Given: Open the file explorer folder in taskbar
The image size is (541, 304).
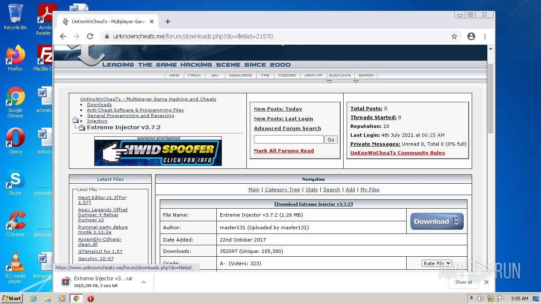Looking at the screenshot, I should pos(48,299).
